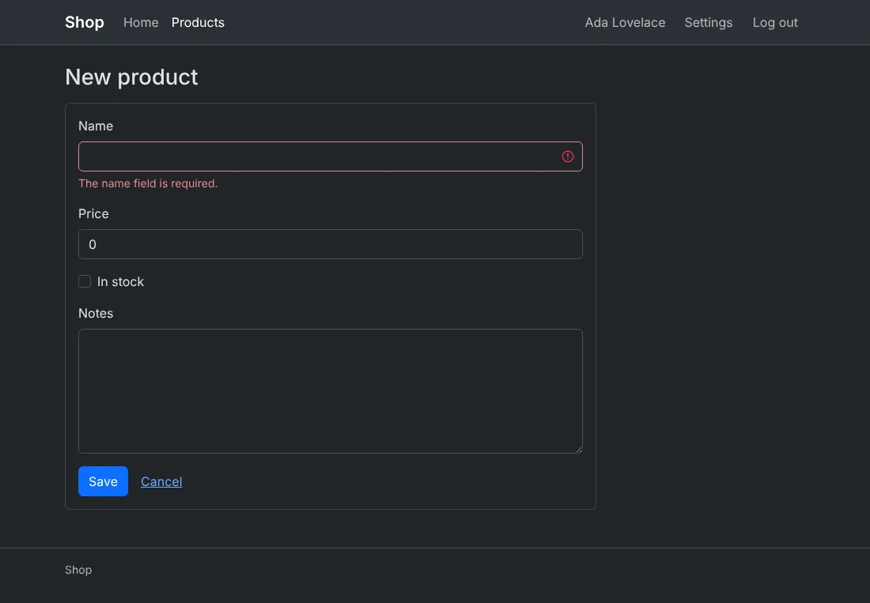Viewport: 870px width, 603px height.
Task: Click 'The name field is required.' message
Action: 148,183
